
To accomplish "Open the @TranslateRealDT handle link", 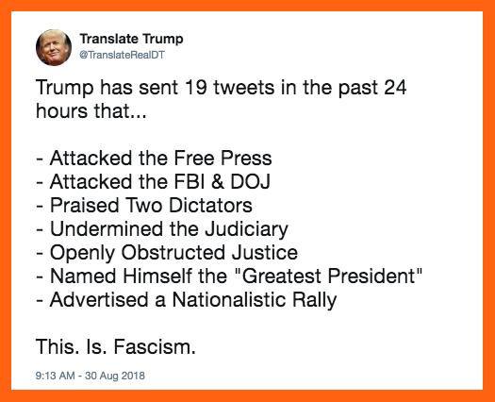I will (123, 55).
